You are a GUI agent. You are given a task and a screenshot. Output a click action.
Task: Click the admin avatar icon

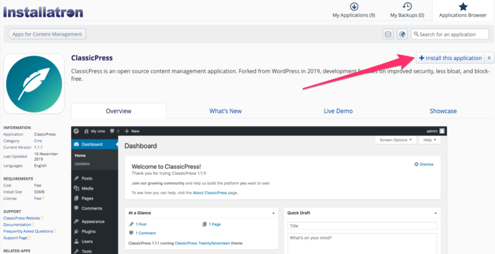click(442, 131)
